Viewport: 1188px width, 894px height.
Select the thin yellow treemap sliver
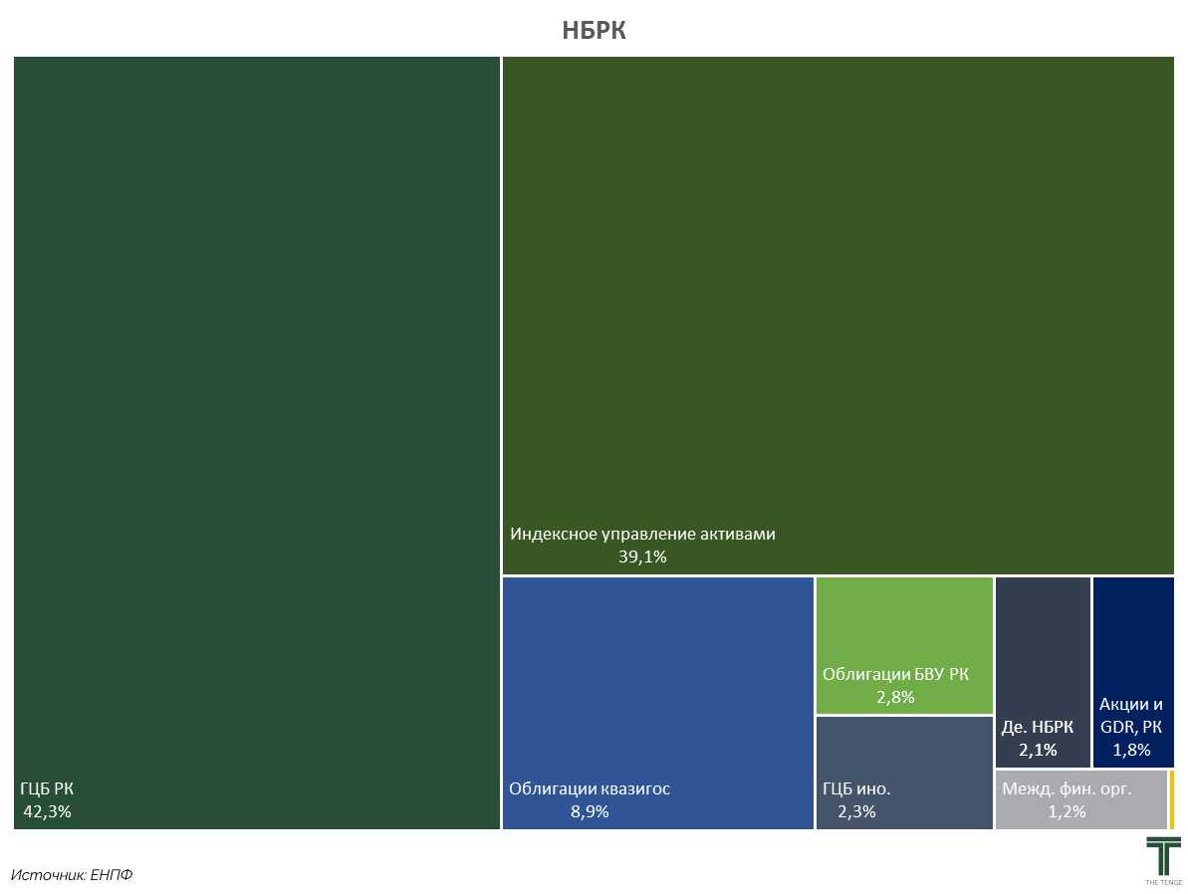[1172, 799]
